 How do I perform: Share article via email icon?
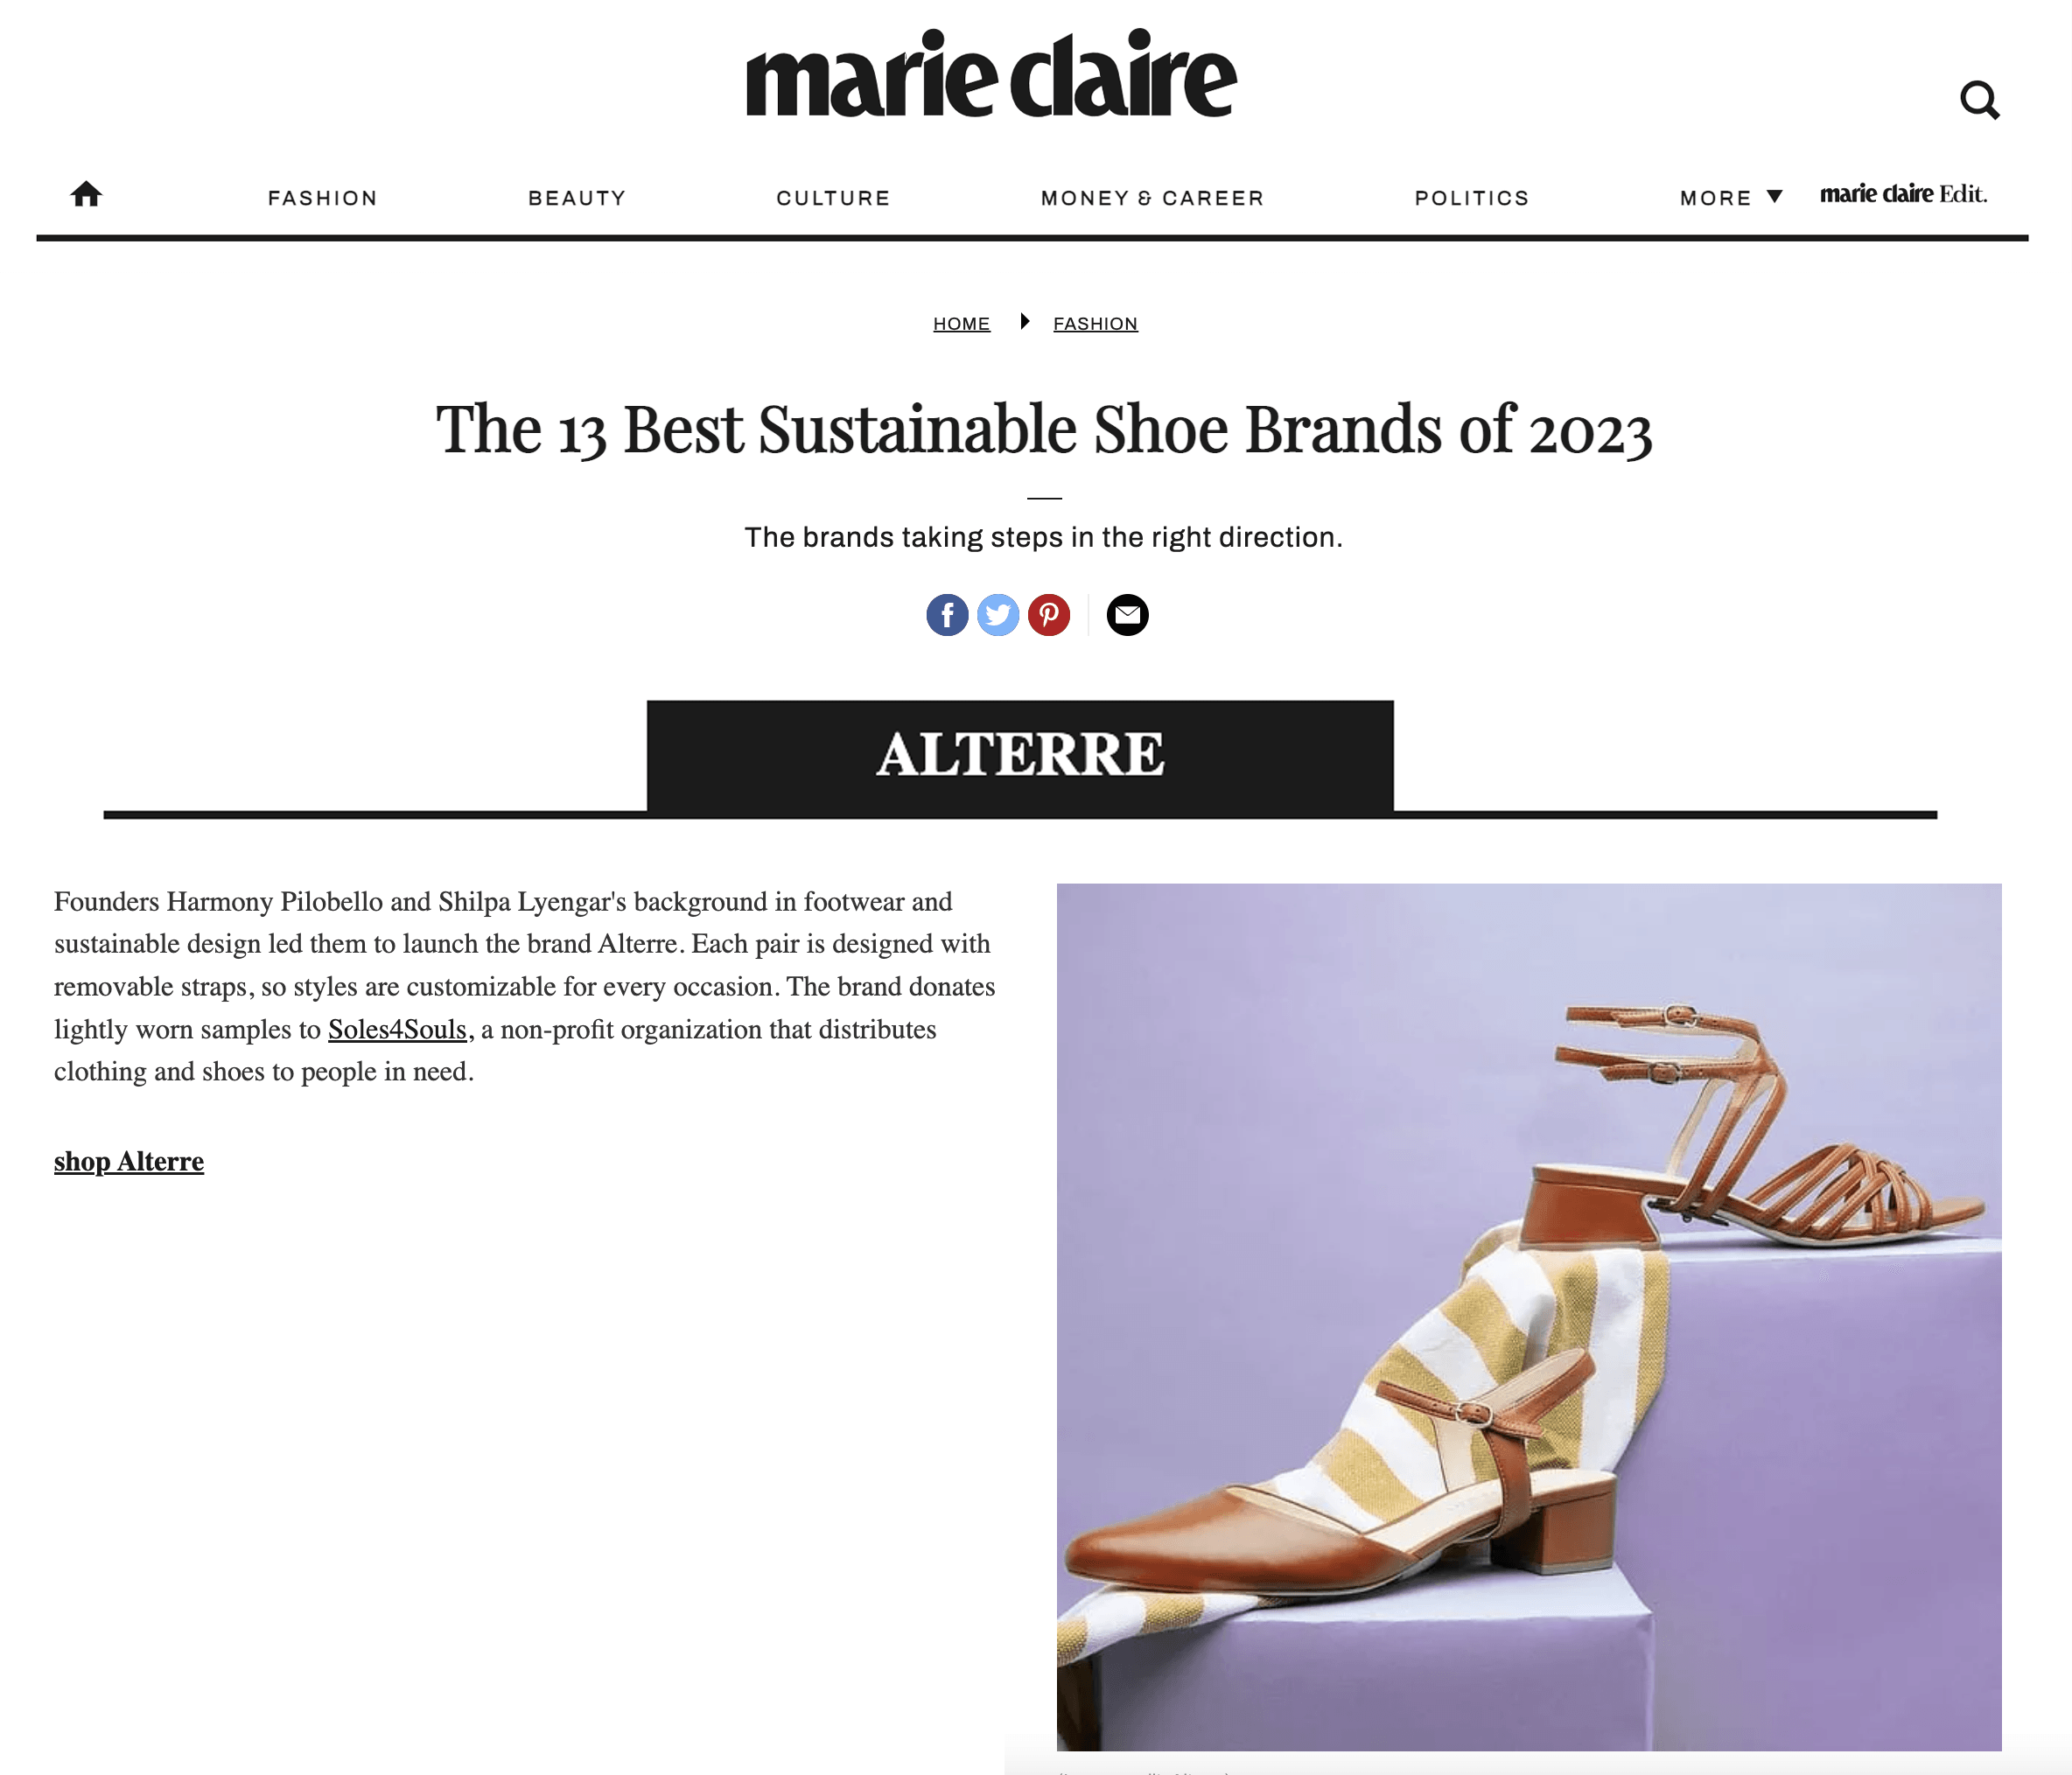pos(1127,615)
